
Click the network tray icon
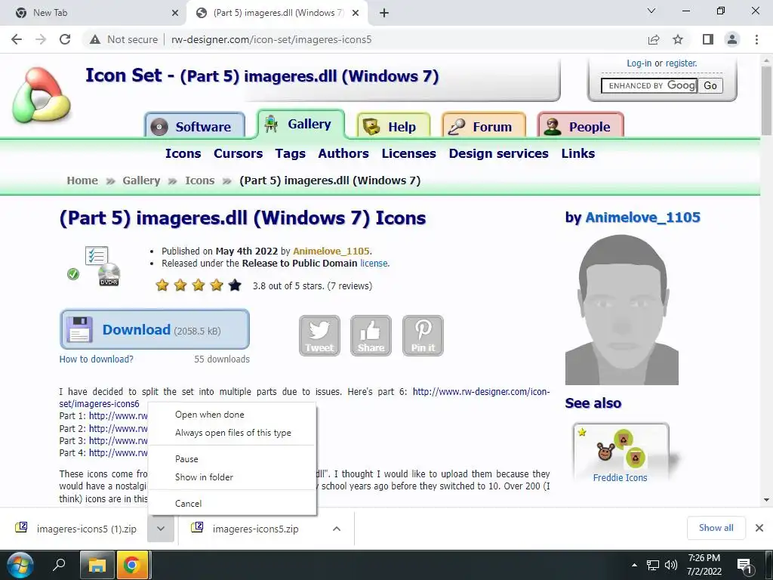coord(653,565)
